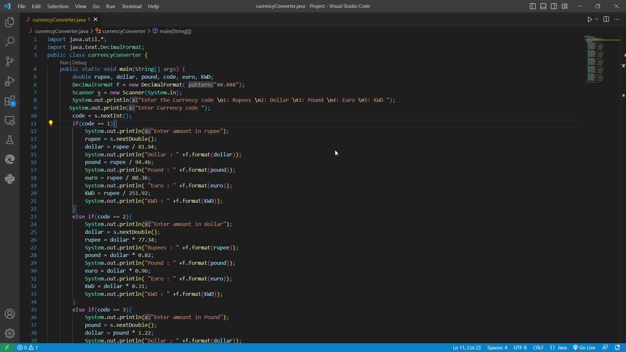
Task: Split the editor to the right
Action: (606, 20)
